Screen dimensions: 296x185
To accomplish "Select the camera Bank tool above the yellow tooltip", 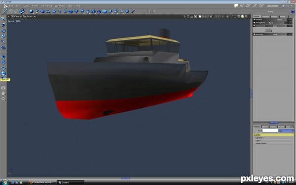I will (3, 74).
